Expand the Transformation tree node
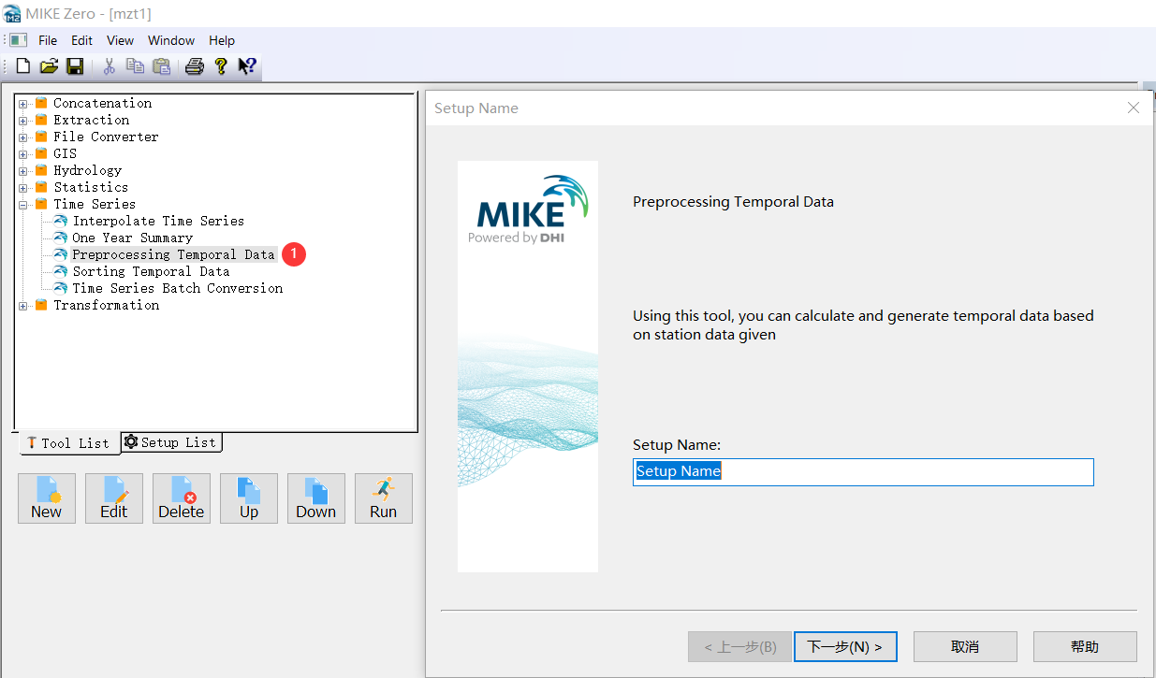 click(x=22, y=304)
